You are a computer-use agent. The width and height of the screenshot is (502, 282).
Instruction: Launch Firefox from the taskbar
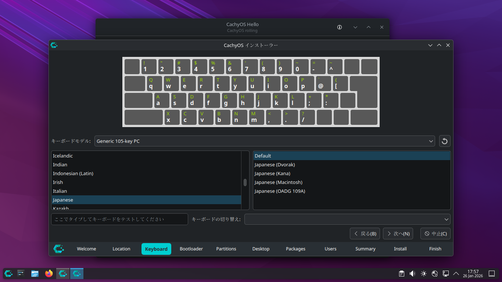[49, 274]
